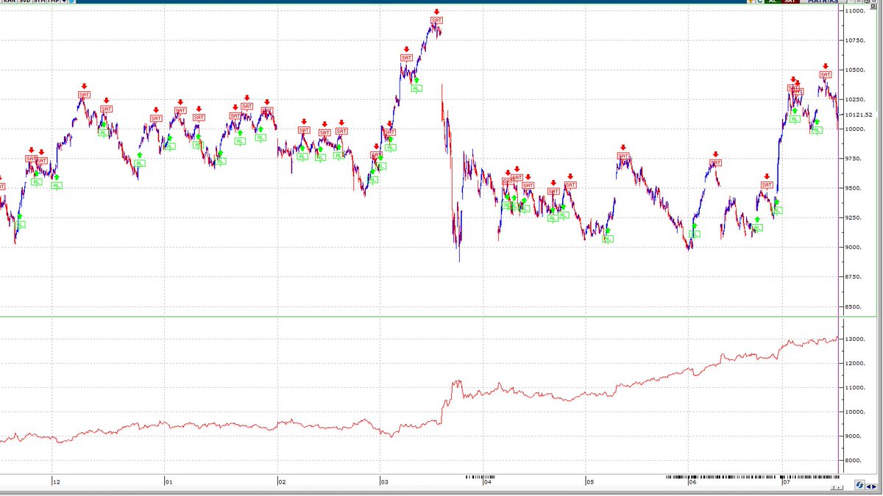Viewport: 883px width, 496px height.
Task: Click the green AL button in top toolbar
Action: point(773,2)
